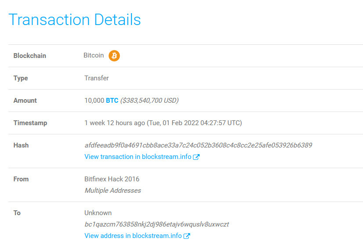Click the Transfer type value
This screenshot has width=363, height=245.
[96, 78]
